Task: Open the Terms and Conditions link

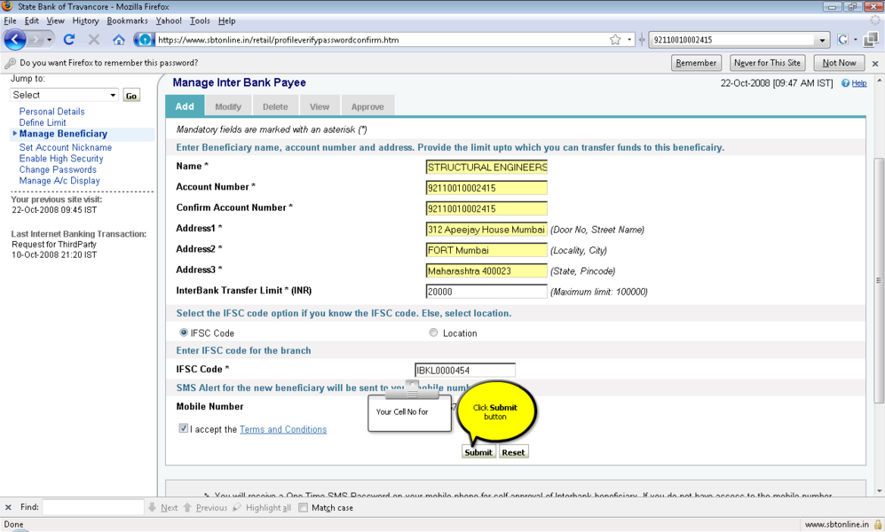Action: tap(282, 429)
